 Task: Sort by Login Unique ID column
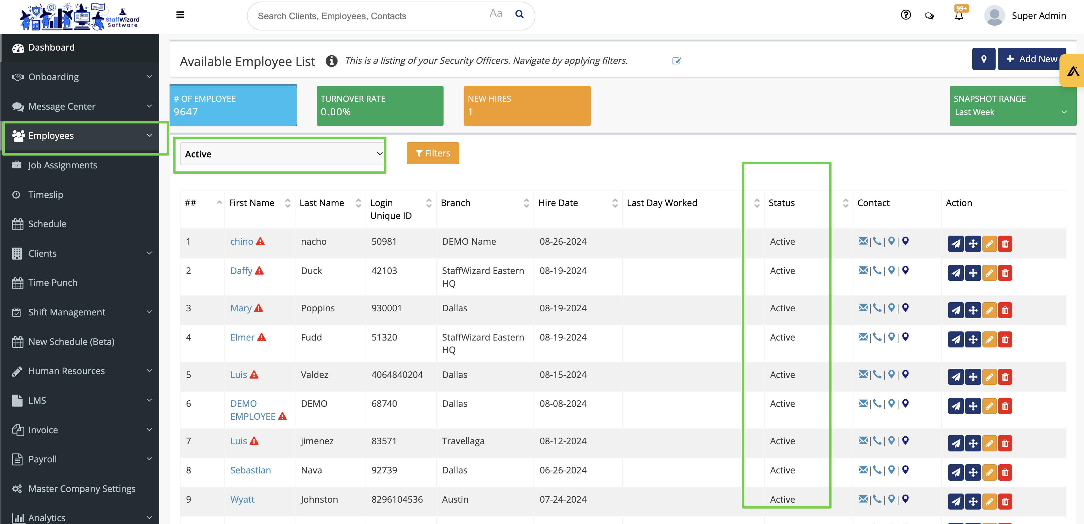coord(401,209)
